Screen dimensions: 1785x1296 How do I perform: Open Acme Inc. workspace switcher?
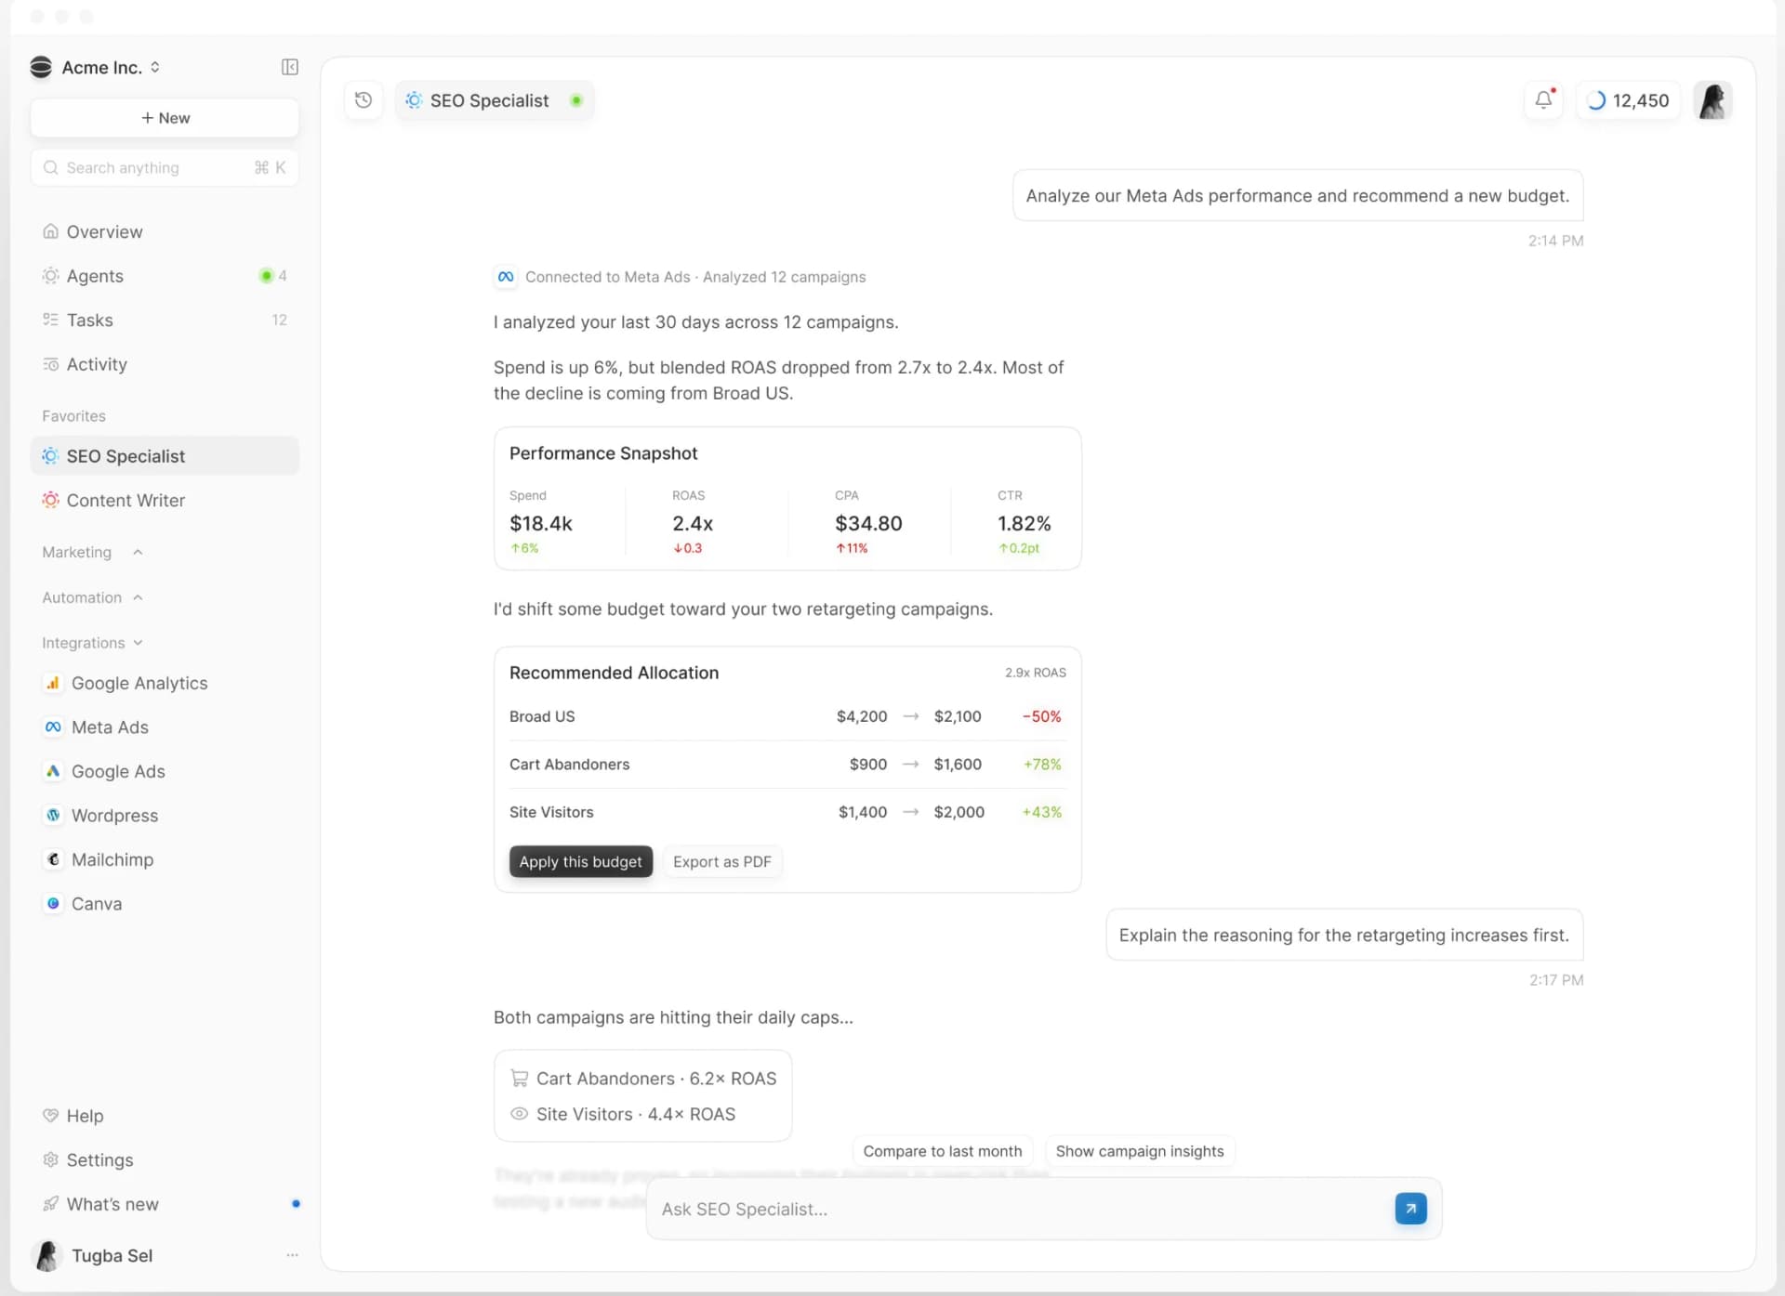(x=95, y=67)
